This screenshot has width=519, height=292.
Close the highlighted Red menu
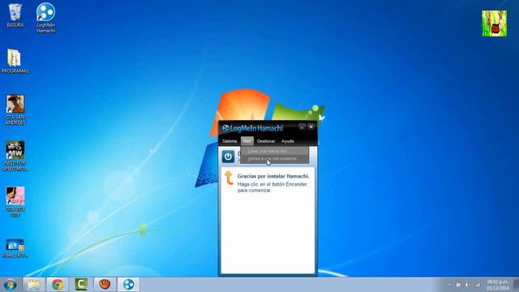[247, 141]
